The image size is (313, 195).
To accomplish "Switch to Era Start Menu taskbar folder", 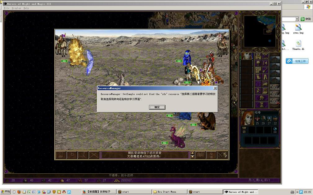I will [170, 192].
